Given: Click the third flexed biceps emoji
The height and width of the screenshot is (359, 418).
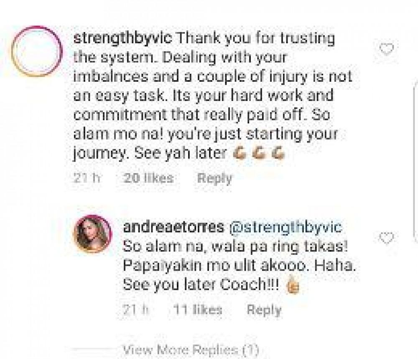Looking at the screenshot, I should pos(278,153).
